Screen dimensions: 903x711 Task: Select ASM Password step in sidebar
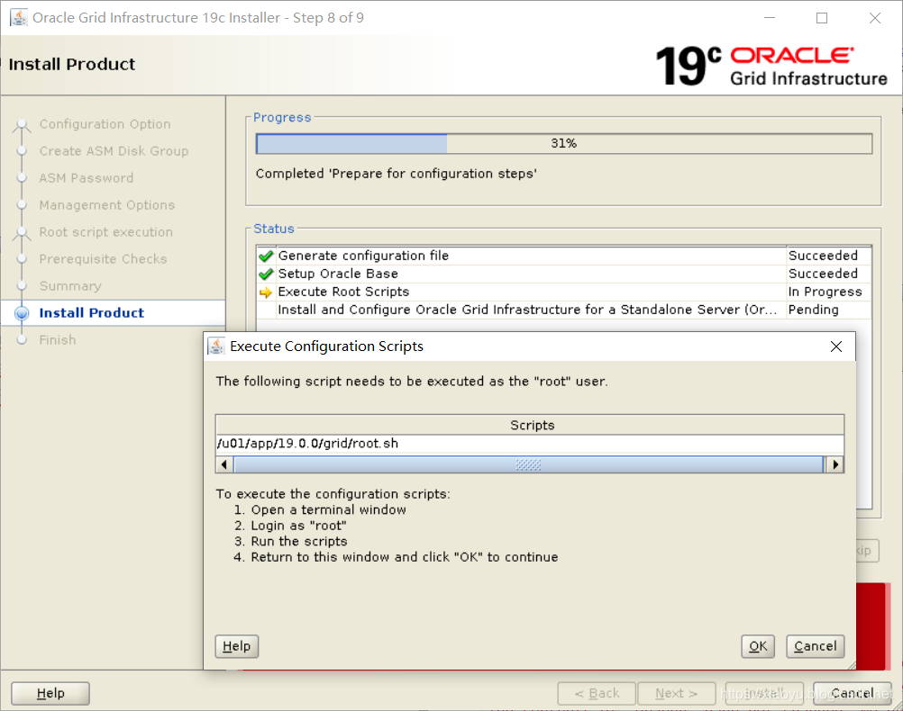tap(87, 178)
